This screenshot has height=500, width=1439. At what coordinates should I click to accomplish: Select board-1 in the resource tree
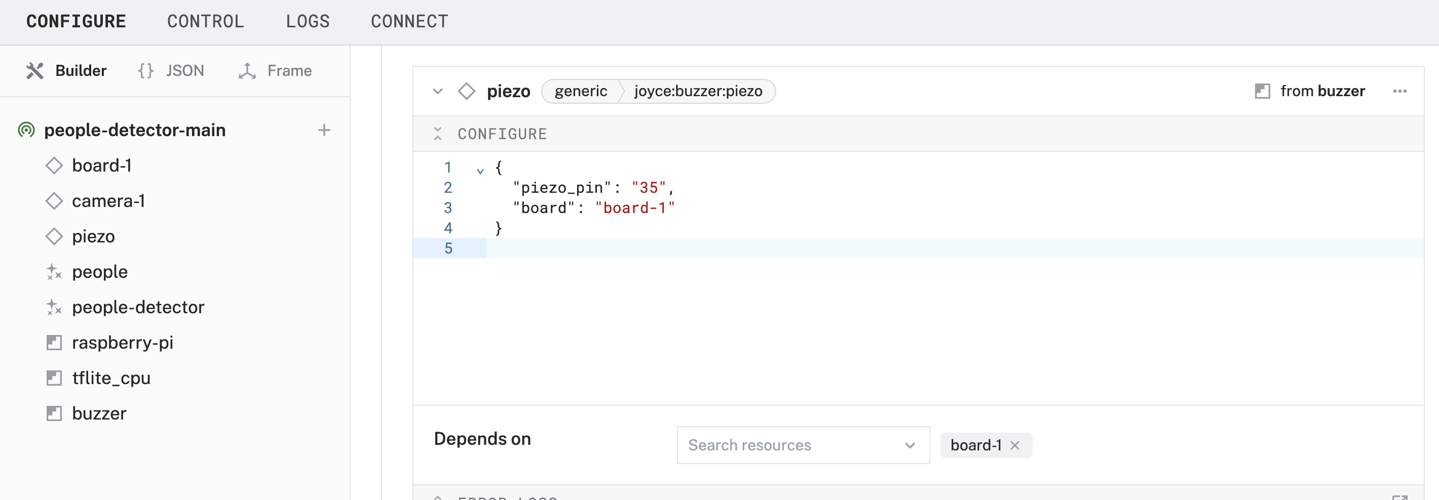(102, 165)
